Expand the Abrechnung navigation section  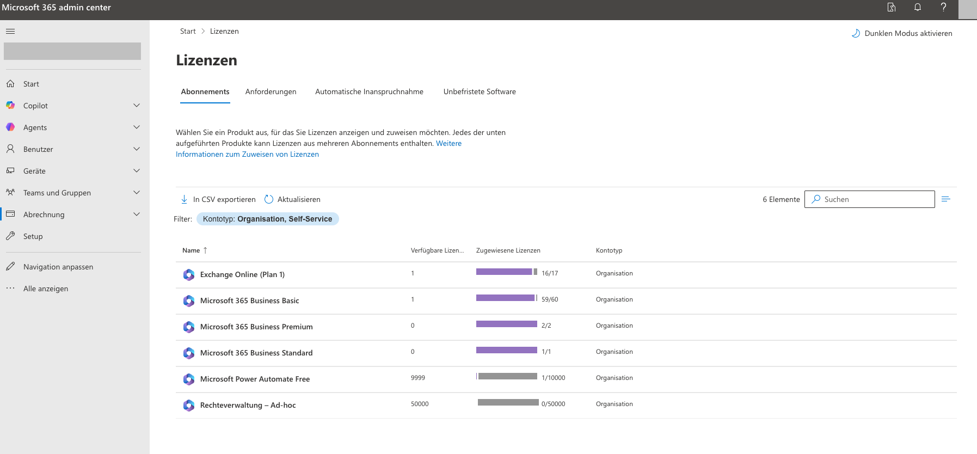(x=137, y=214)
